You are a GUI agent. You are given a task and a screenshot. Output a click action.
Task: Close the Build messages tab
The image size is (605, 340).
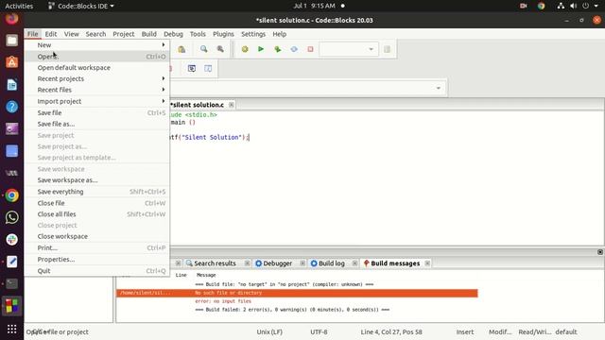427,263
